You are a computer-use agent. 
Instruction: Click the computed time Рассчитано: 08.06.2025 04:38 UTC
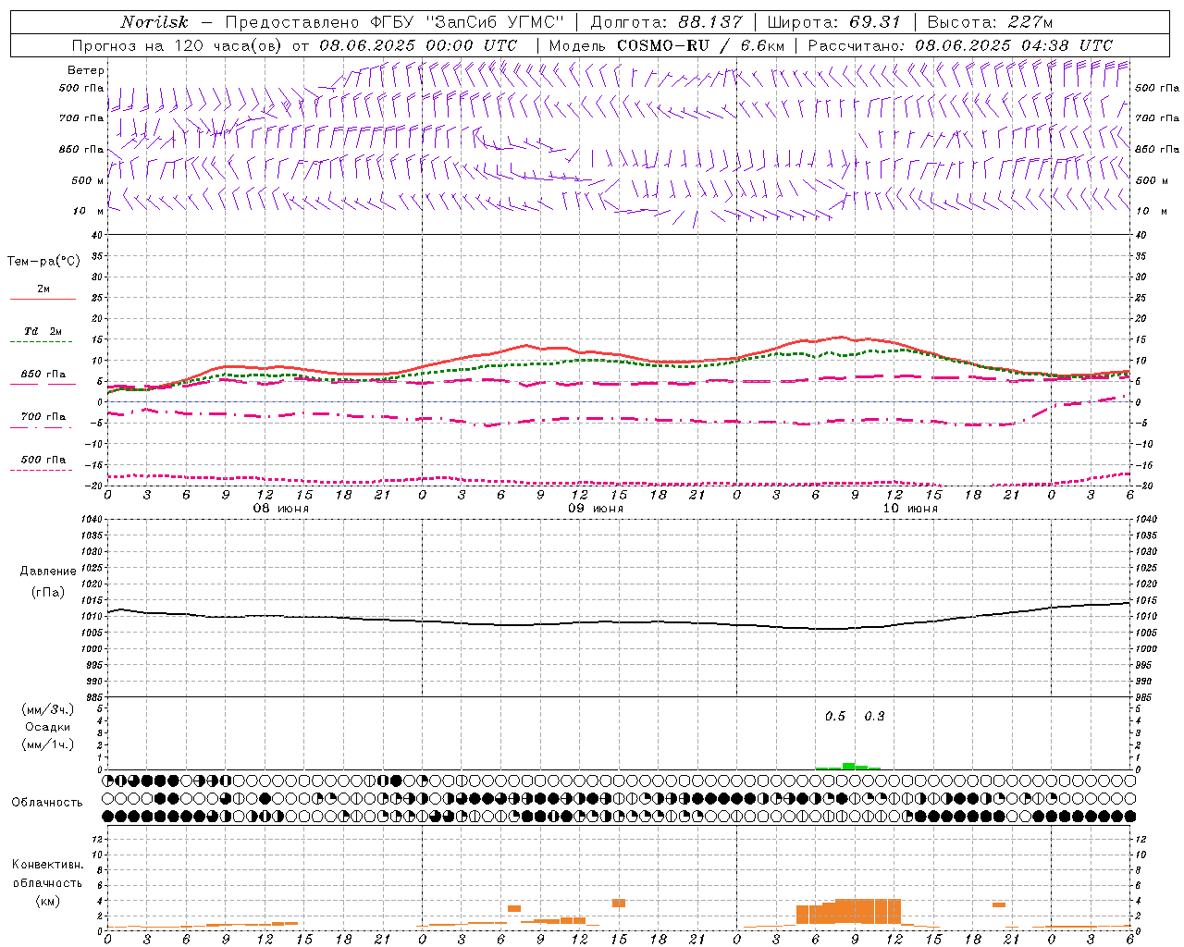point(960,45)
